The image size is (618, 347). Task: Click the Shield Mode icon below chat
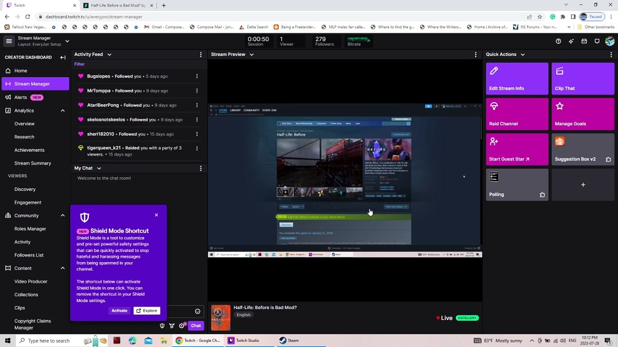click(162, 326)
